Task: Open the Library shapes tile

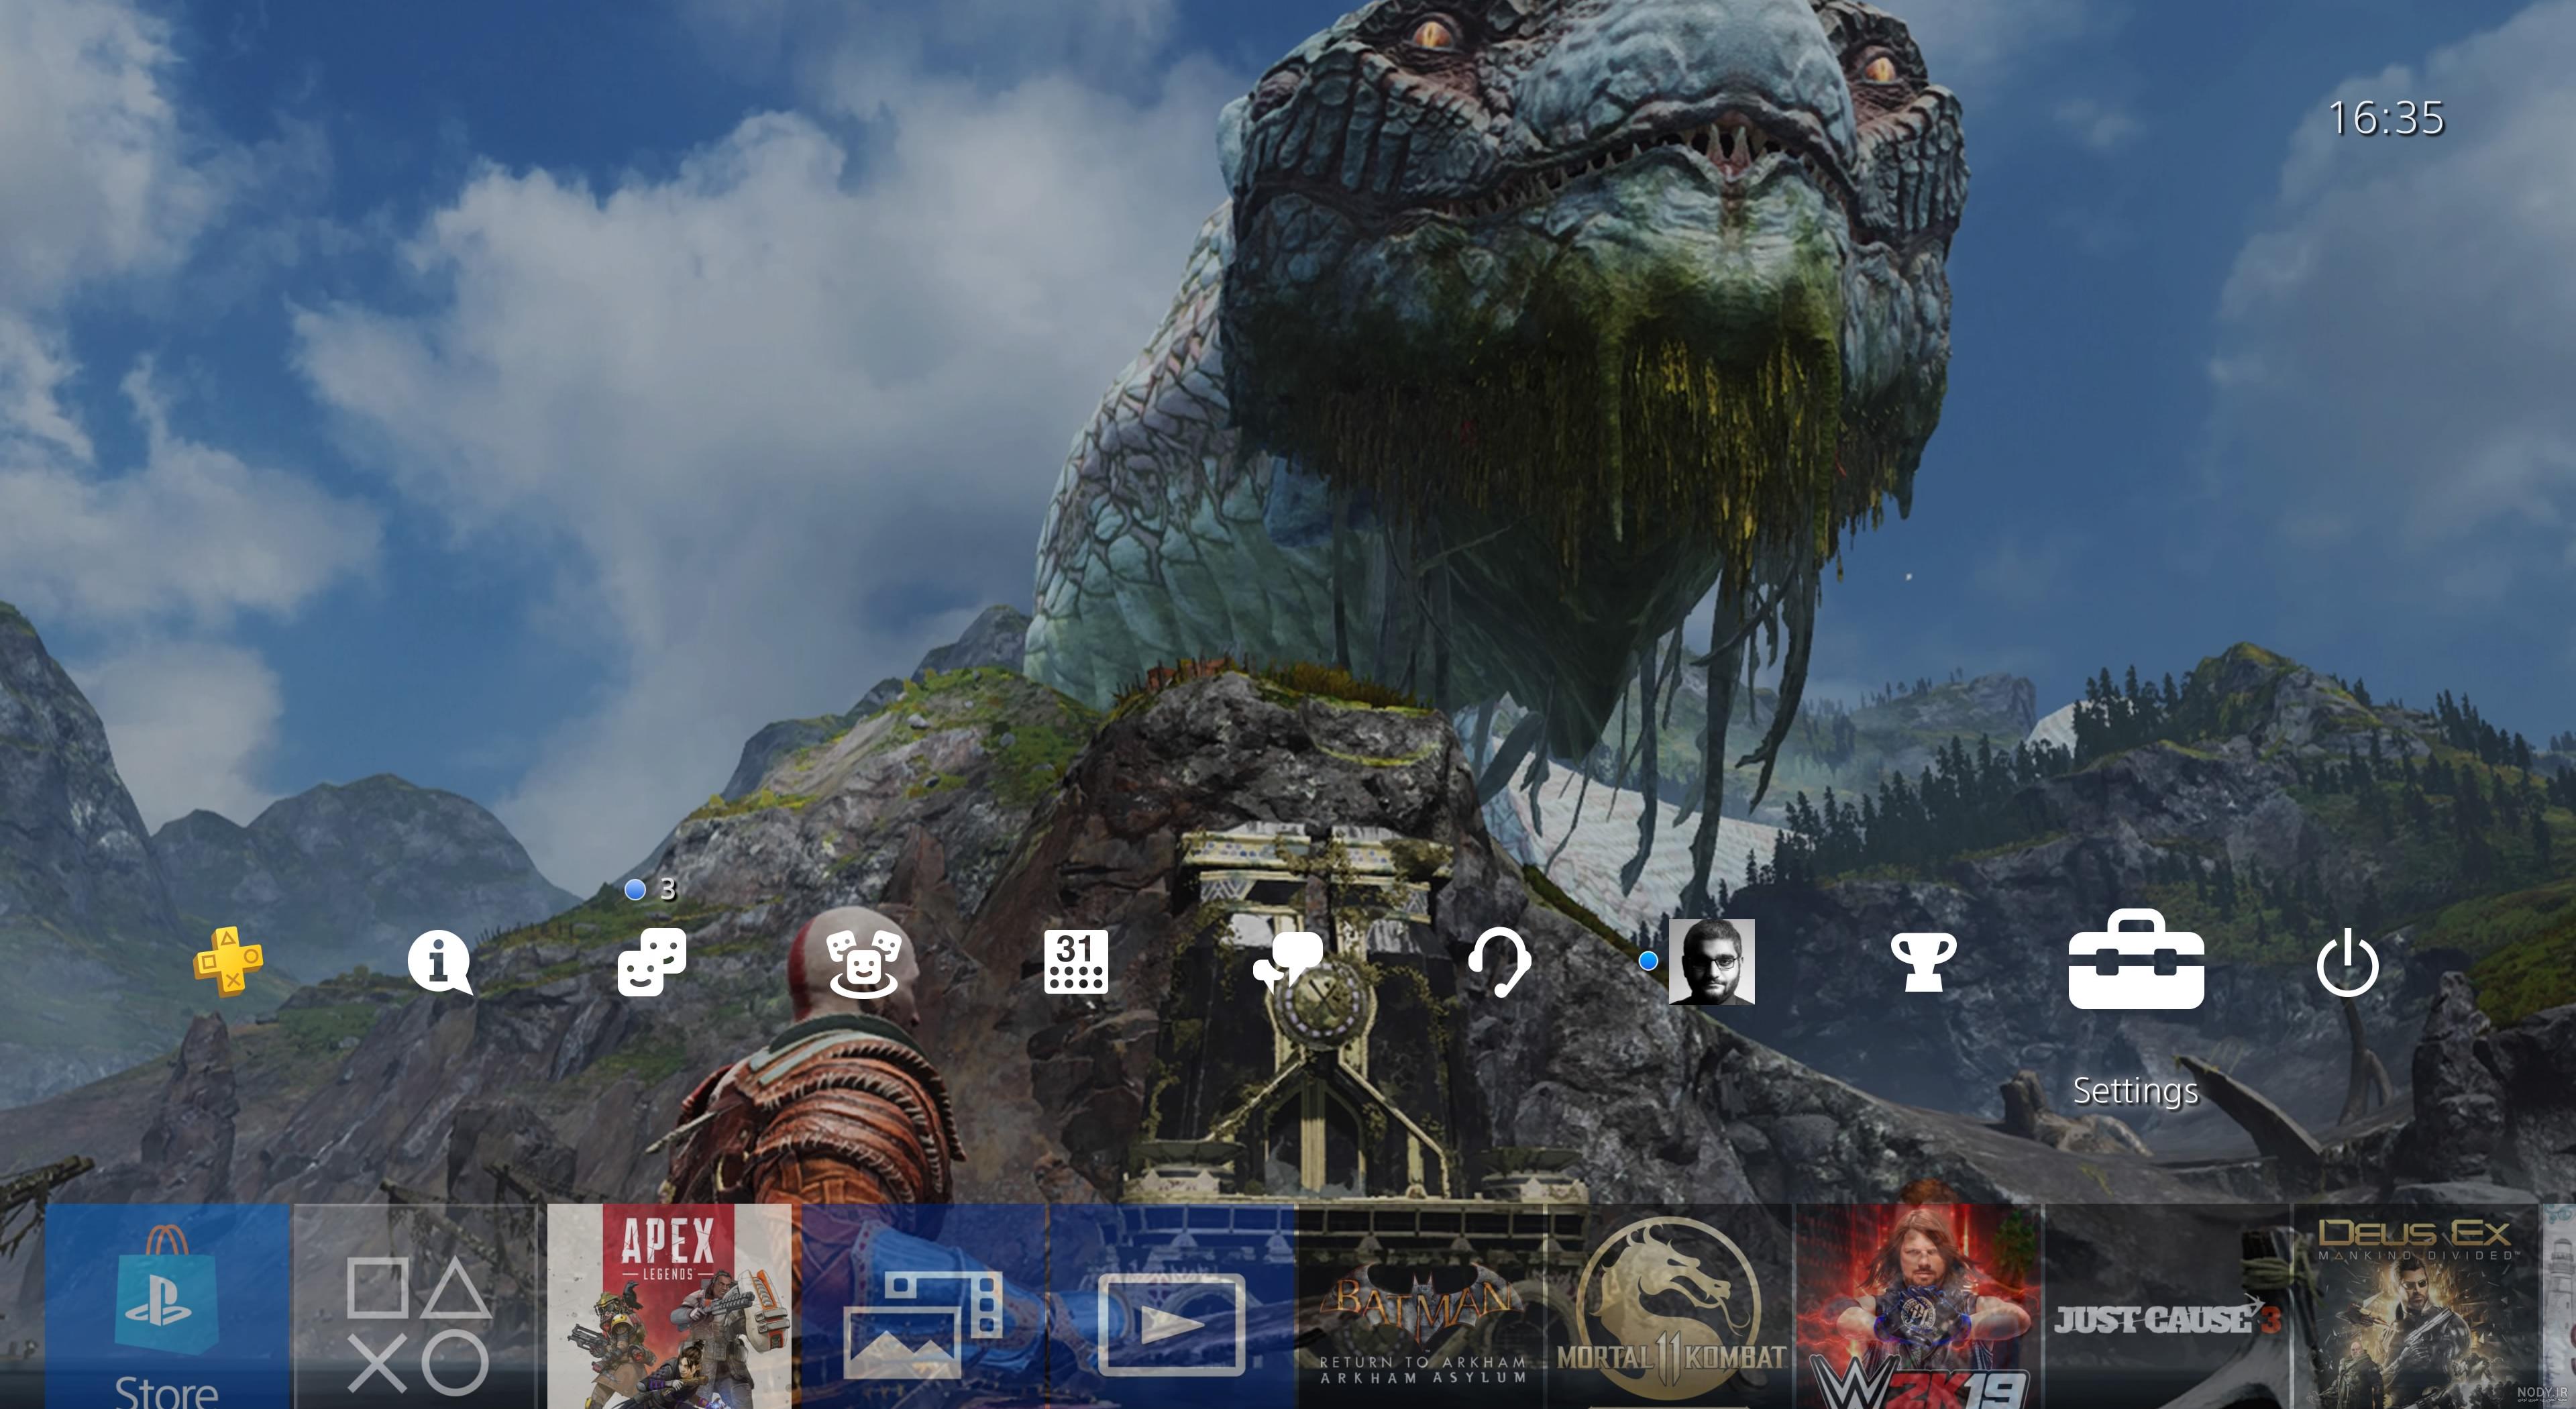Action: pyautogui.click(x=416, y=1306)
